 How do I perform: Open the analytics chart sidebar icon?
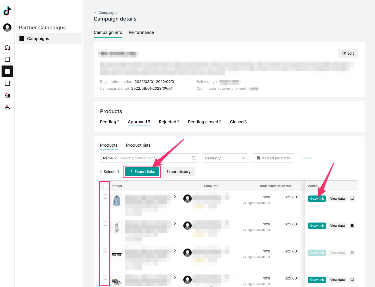tap(7, 95)
